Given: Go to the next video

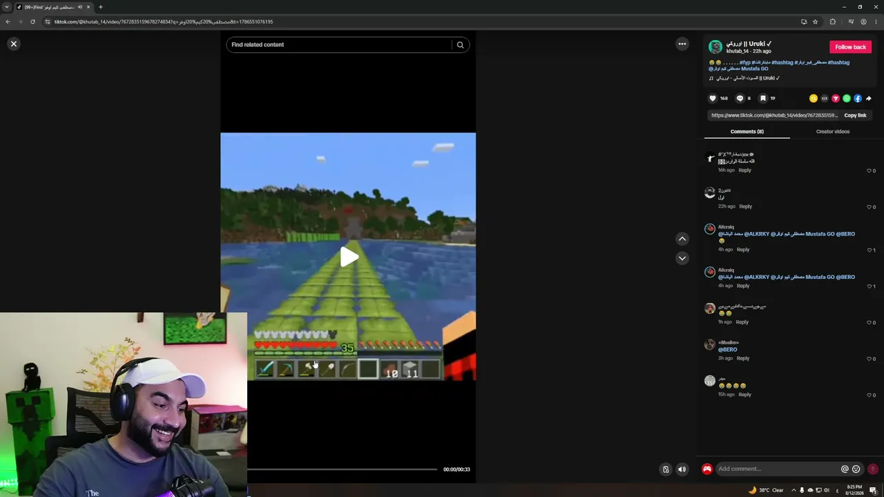Looking at the screenshot, I should (x=682, y=258).
